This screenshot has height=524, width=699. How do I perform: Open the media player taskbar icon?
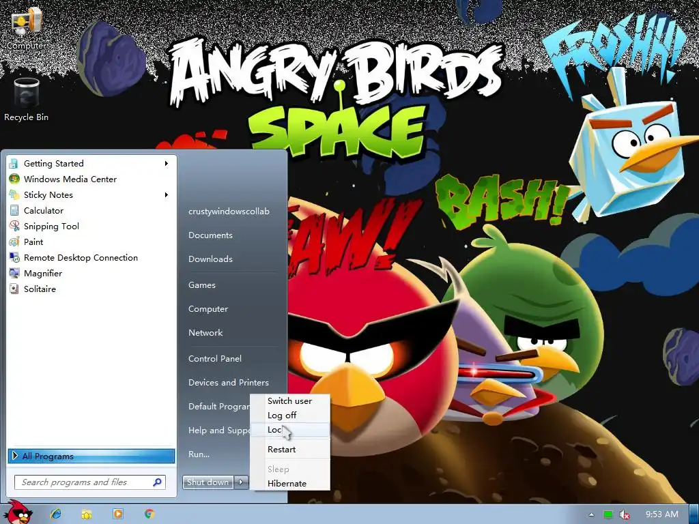tap(118, 514)
